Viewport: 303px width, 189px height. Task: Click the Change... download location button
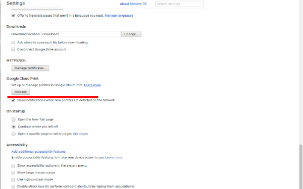131,34
